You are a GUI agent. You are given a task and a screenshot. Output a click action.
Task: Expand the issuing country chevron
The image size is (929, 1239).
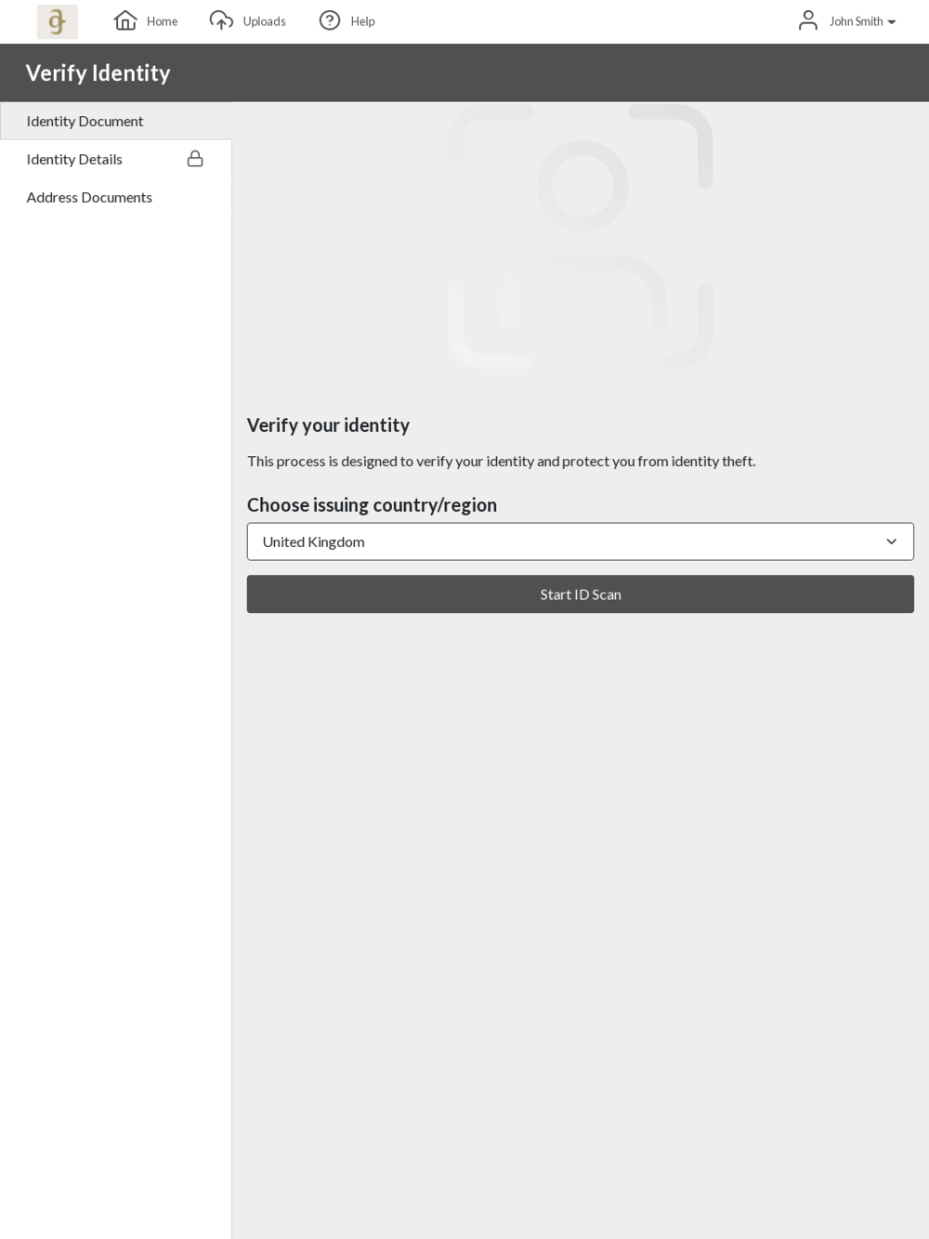[891, 541]
